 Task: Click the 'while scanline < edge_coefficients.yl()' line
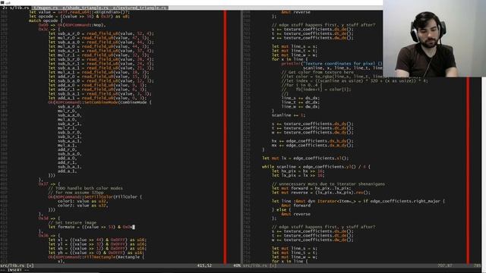pos(316,167)
